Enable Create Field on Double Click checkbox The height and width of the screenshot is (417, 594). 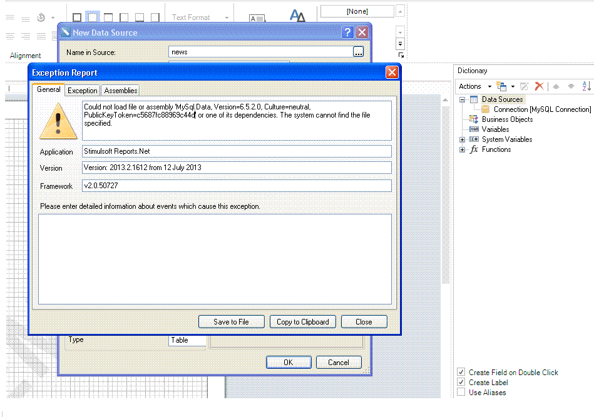tap(461, 372)
